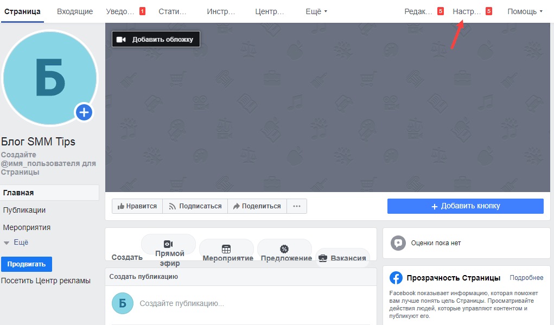Click the three-dots more options button
The height and width of the screenshot is (325, 554).
[296, 206]
